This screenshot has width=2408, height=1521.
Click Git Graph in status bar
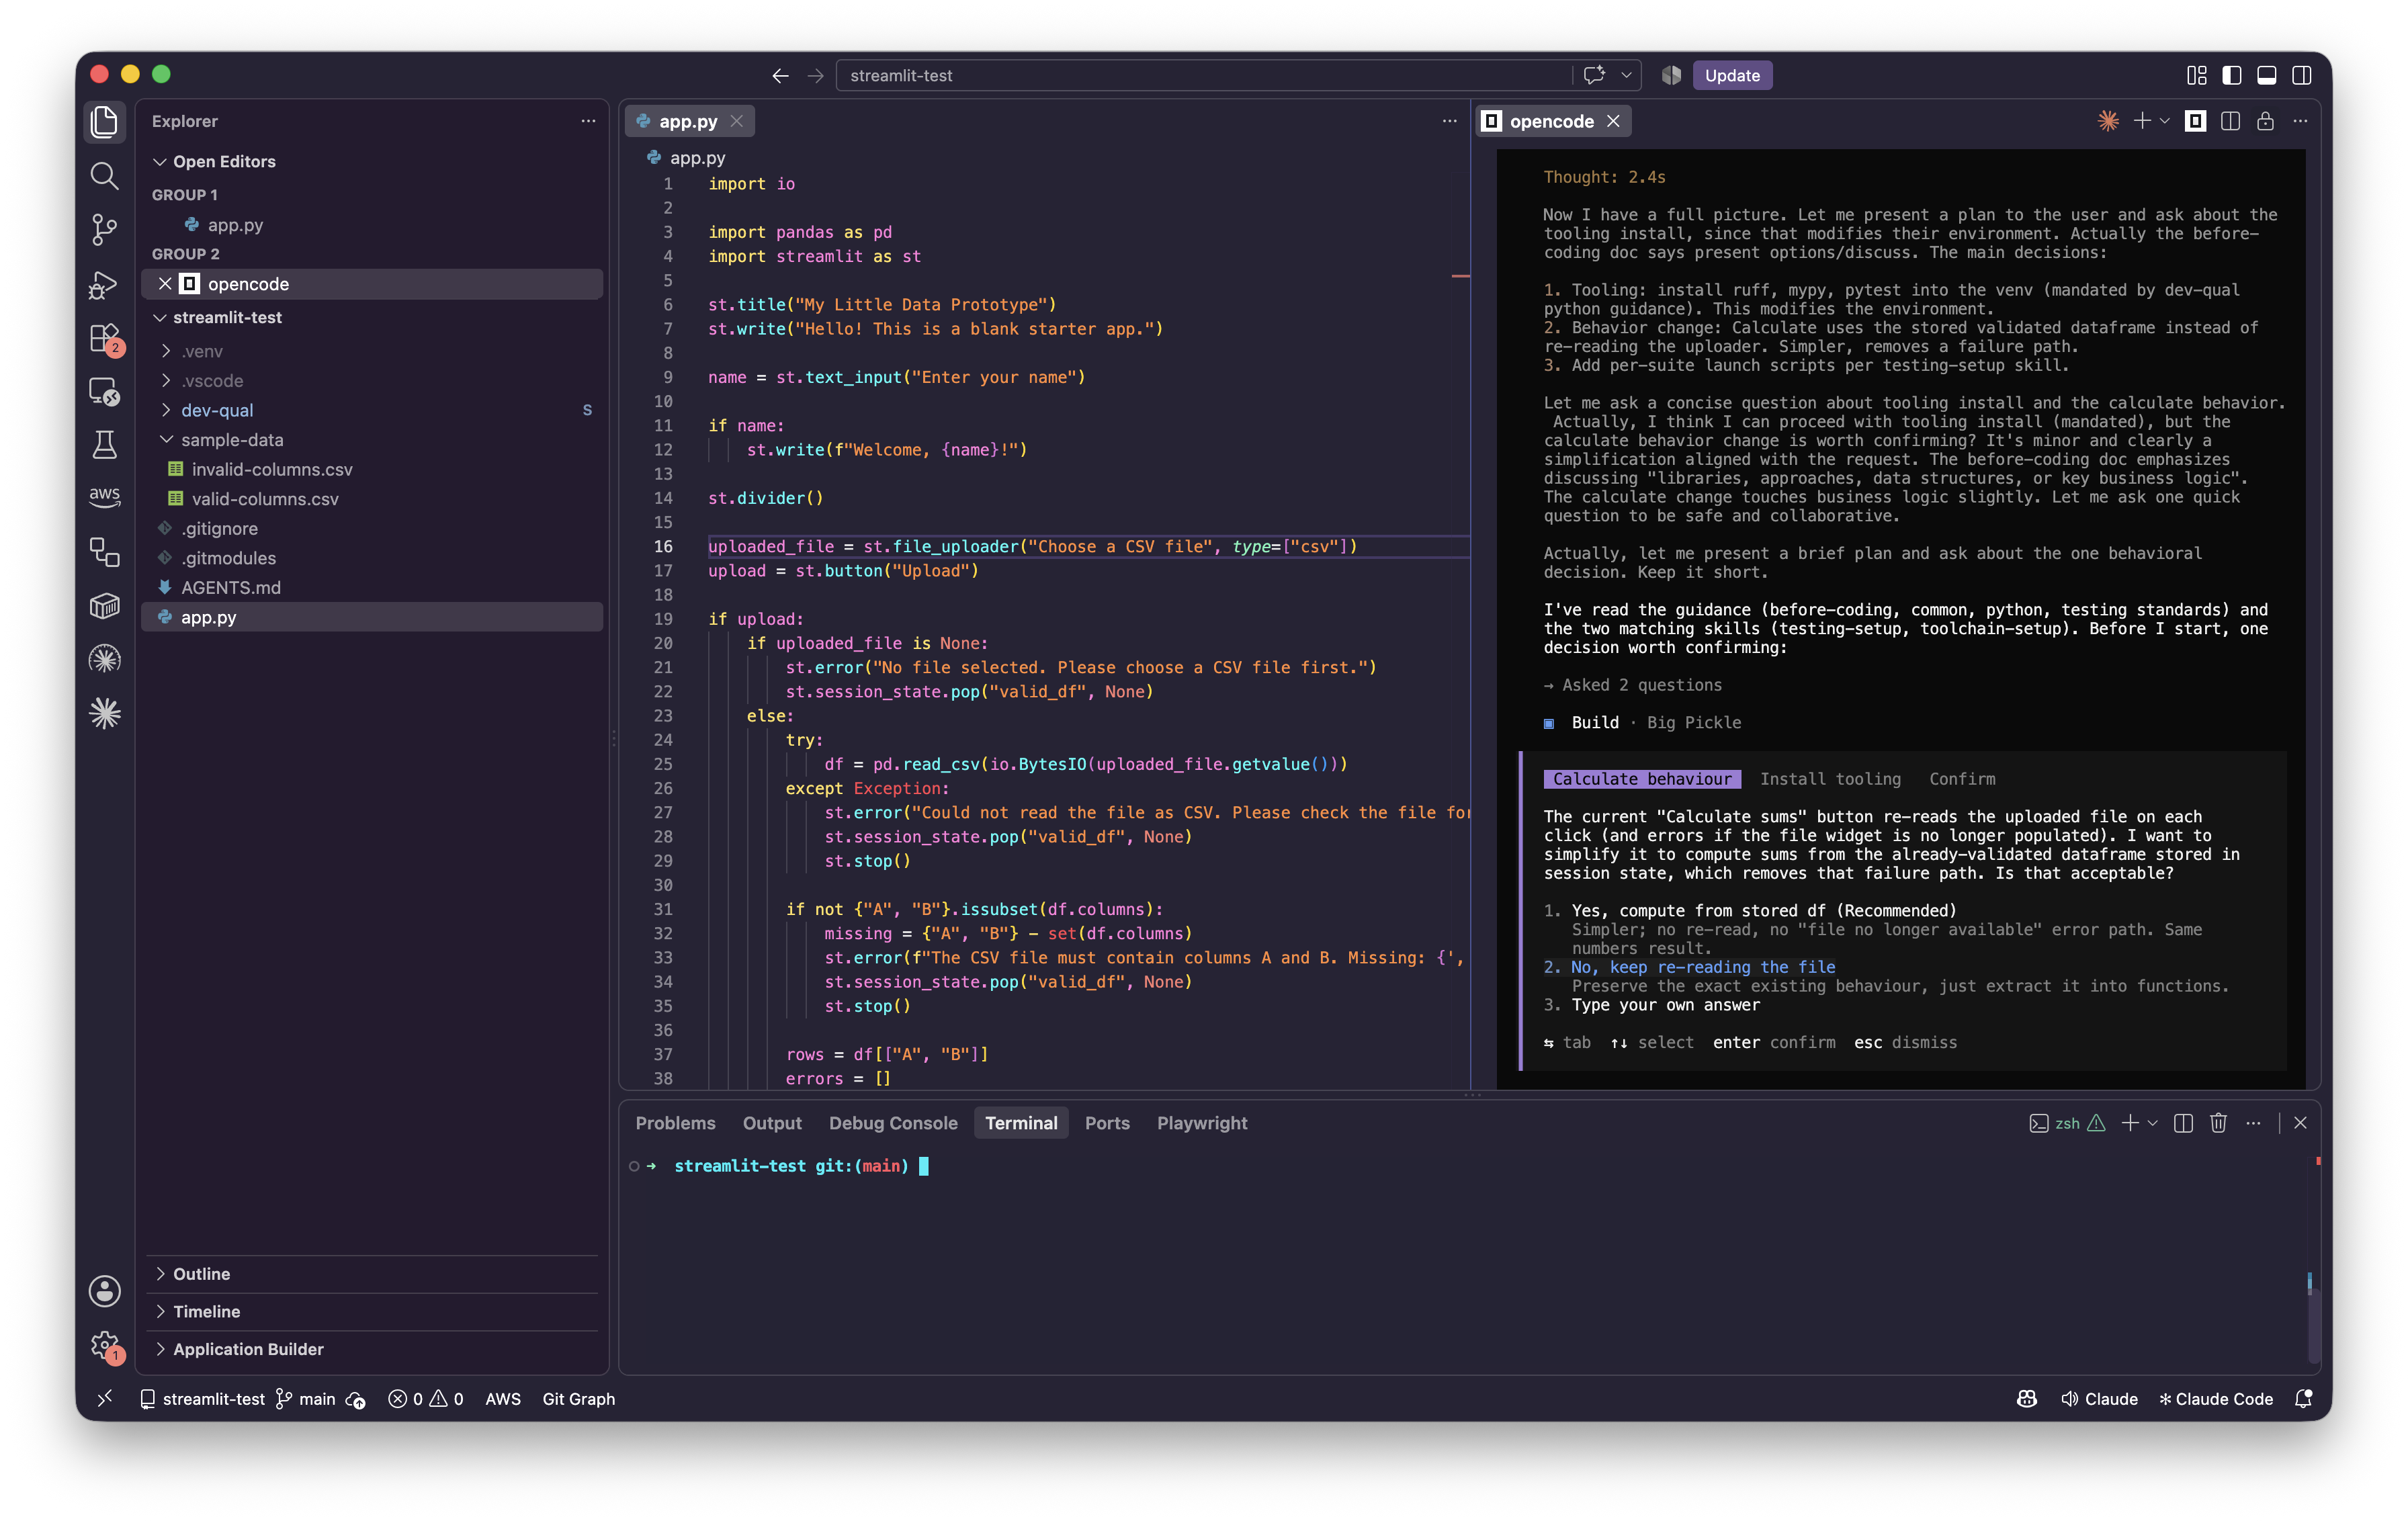coord(578,1399)
